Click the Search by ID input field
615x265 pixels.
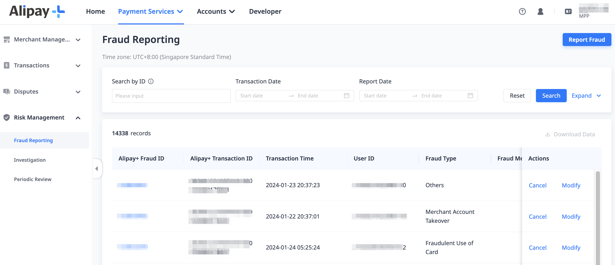click(171, 96)
